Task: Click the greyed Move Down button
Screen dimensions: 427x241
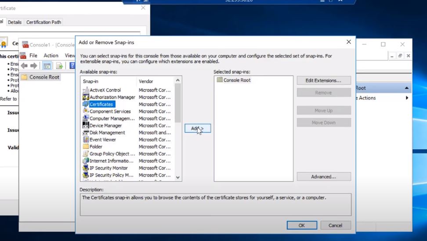Action: [x=324, y=122]
